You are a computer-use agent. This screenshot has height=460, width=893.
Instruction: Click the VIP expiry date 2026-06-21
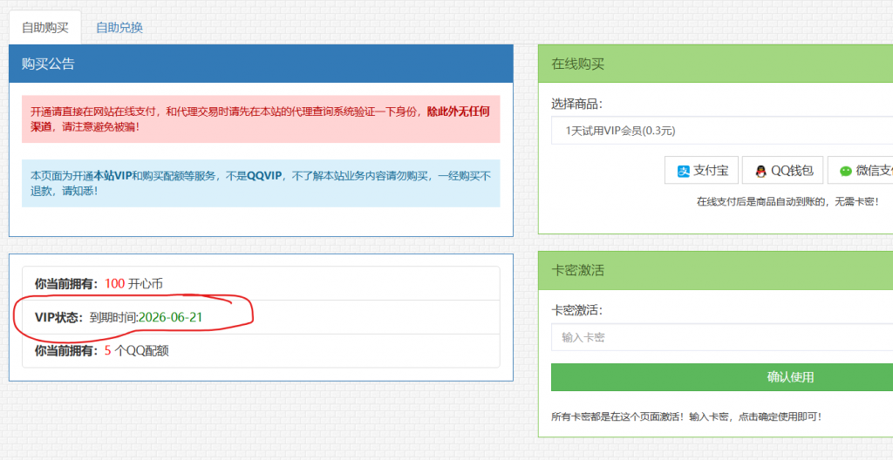170,317
